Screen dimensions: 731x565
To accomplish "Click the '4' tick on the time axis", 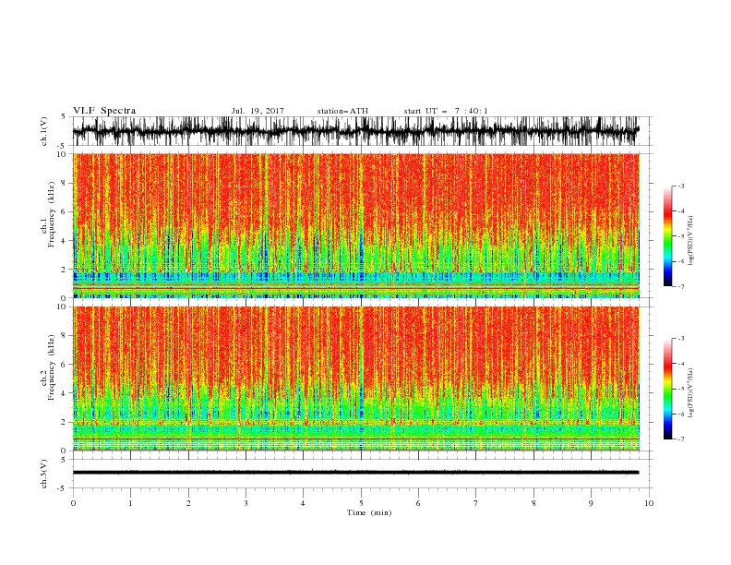I will [x=303, y=503].
